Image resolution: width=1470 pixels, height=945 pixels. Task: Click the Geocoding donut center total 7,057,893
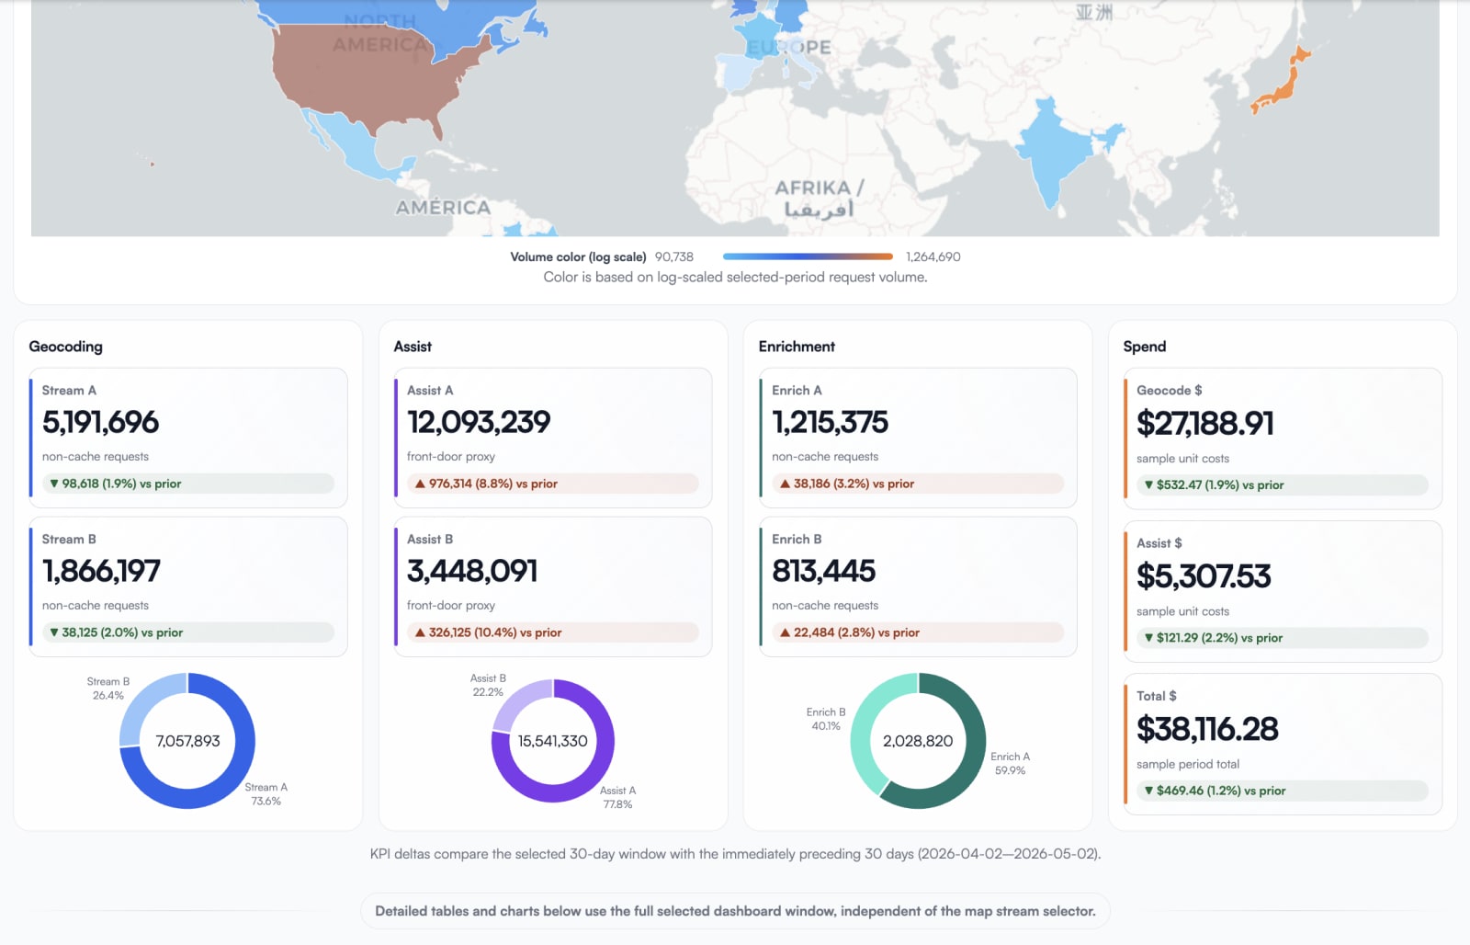coord(187,741)
